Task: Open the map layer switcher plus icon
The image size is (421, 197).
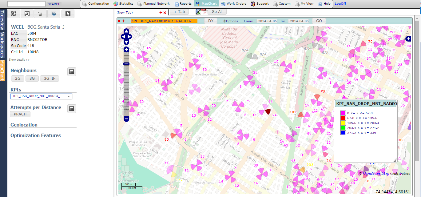Action: coord(408,38)
